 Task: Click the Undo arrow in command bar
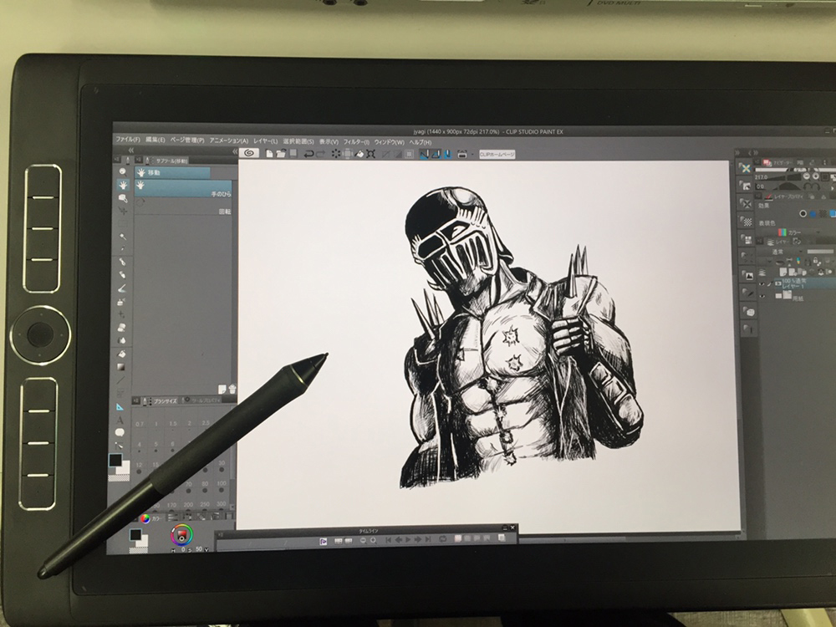(309, 154)
